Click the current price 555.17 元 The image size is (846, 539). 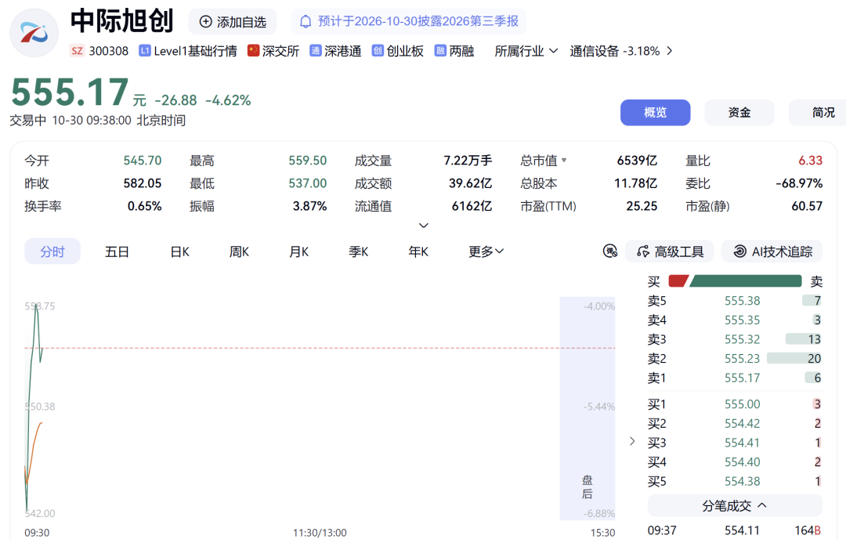pos(79,92)
